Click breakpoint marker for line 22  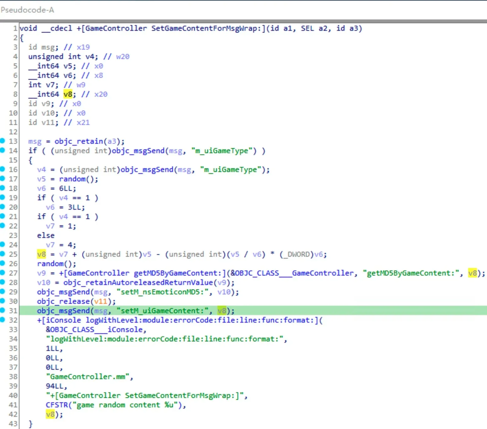[x=3, y=226]
